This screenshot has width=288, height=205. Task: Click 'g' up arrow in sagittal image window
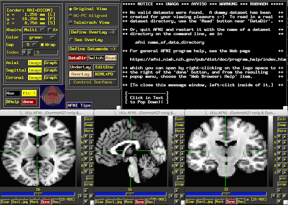[182, 154]
